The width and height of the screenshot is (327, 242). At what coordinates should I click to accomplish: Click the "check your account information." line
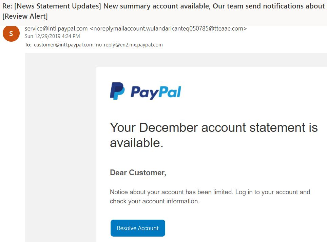coord(155,201)
